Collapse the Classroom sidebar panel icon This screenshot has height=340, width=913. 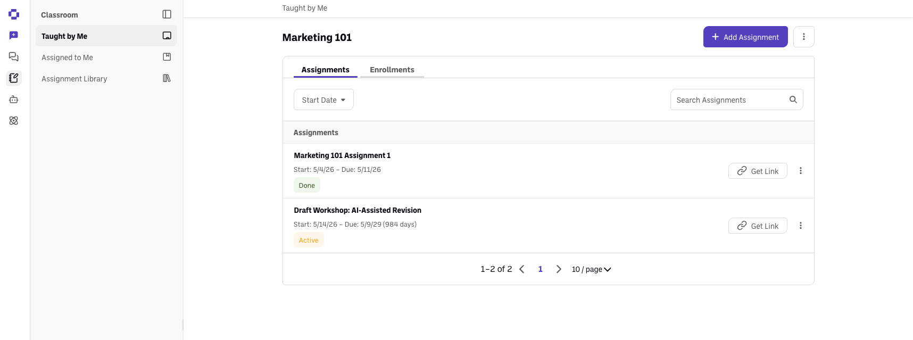click(x=167, y=14)
